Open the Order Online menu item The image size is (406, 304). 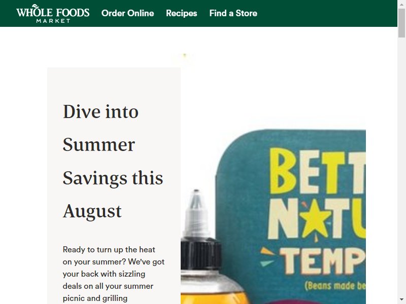pyautogui.click(x=128, y=13)
